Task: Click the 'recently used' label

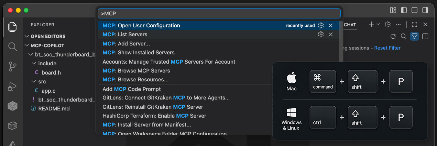Action: (300, 26)
